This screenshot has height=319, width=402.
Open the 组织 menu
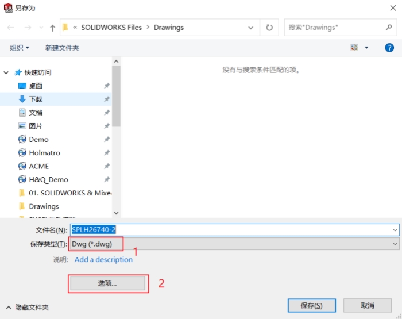tap(19, 48)
